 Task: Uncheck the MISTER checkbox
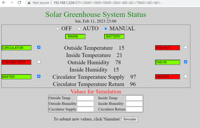tap(39, 76)
